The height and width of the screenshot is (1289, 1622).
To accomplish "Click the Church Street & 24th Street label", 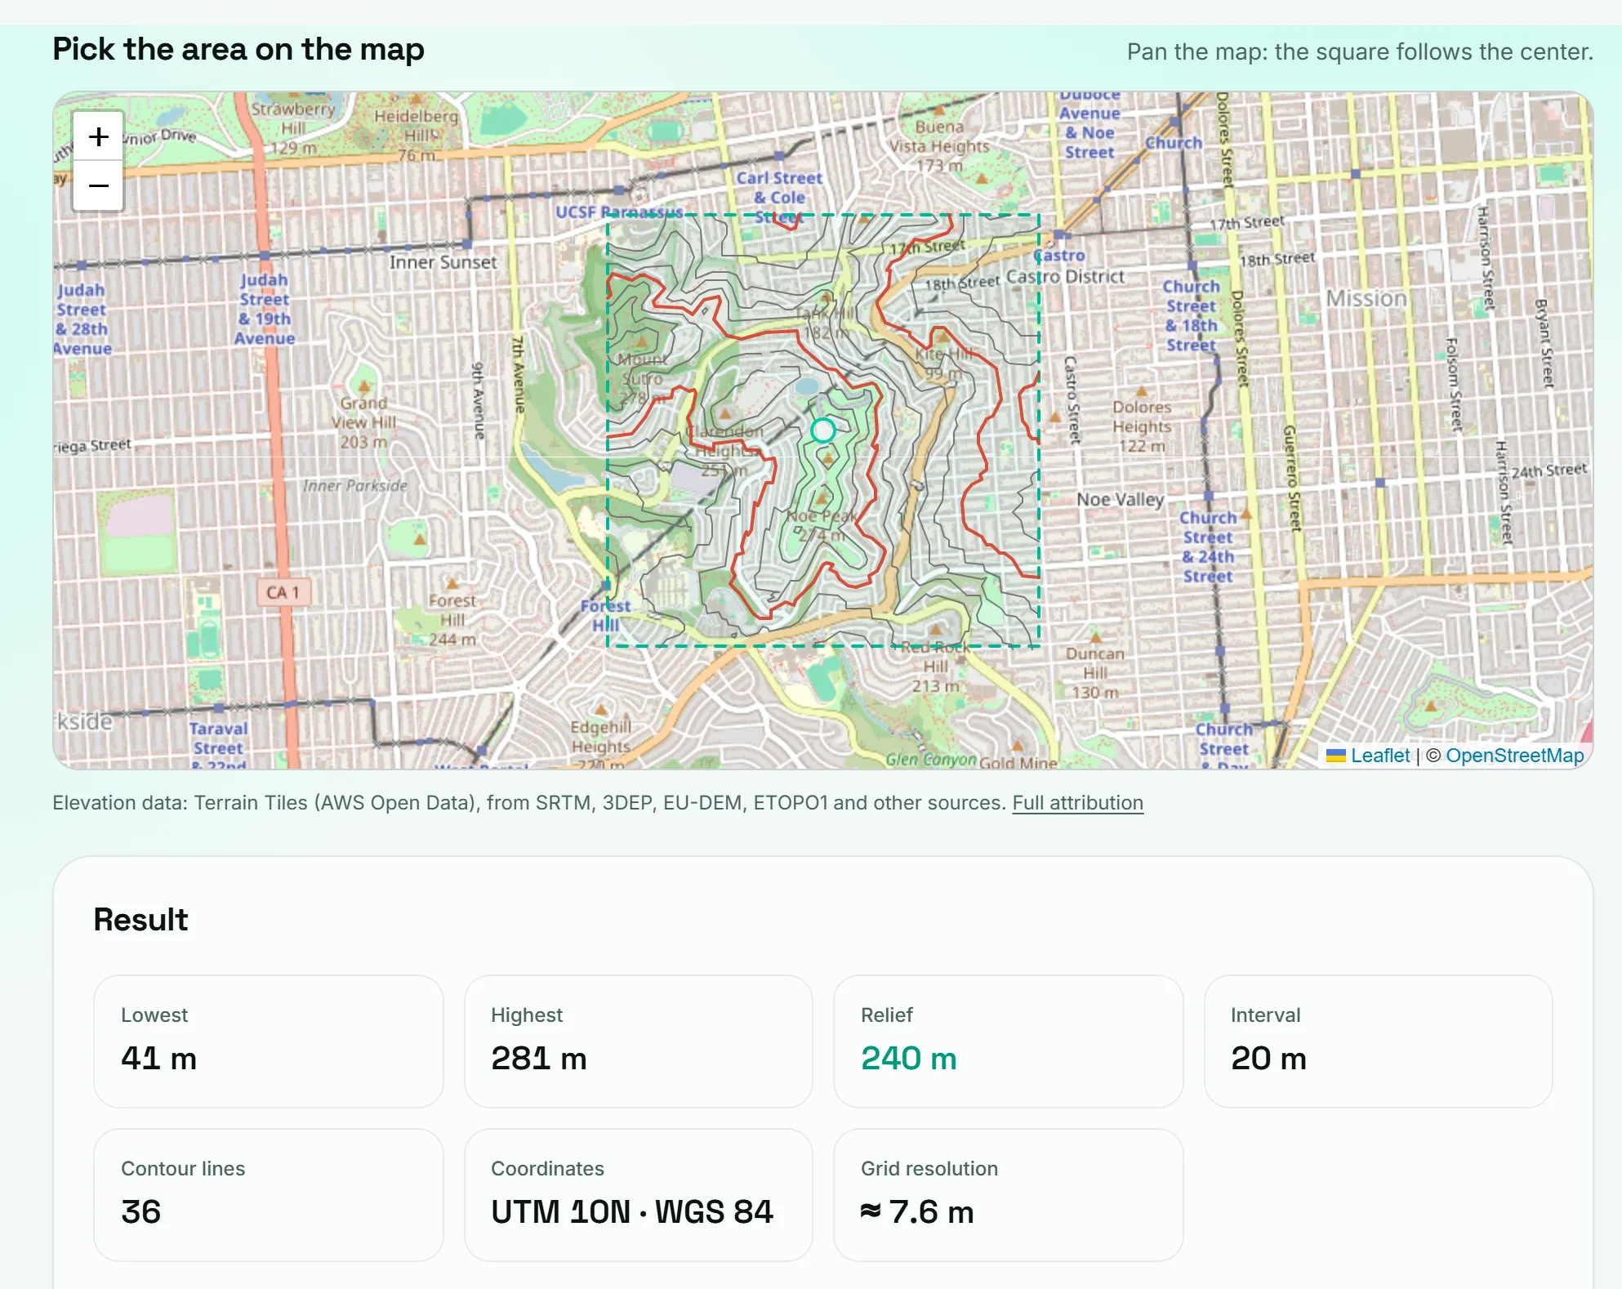I will 1208,546.
